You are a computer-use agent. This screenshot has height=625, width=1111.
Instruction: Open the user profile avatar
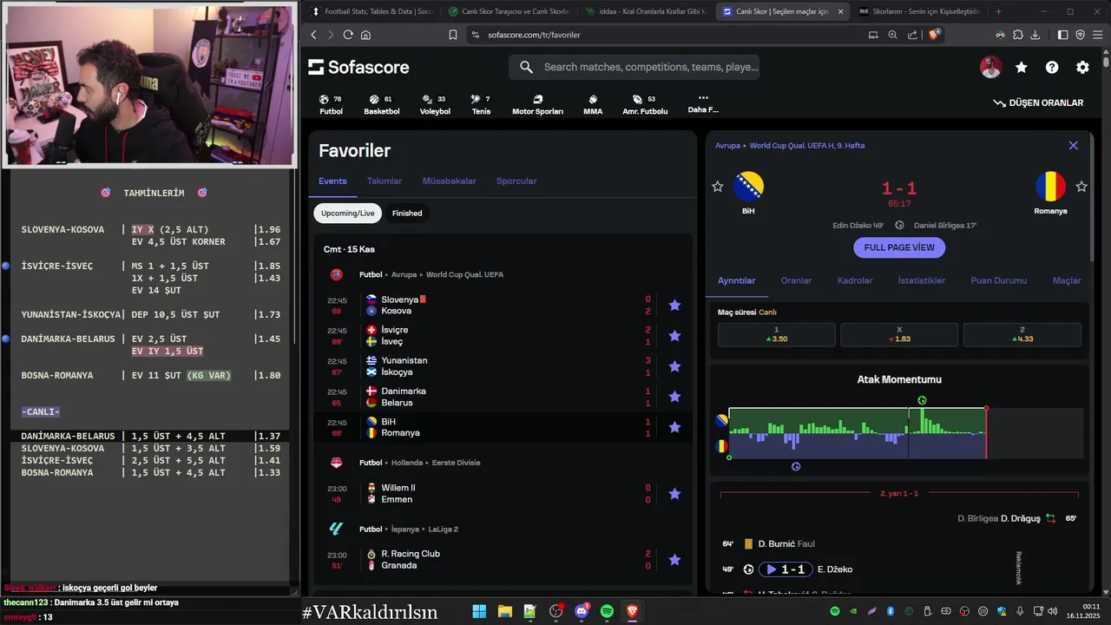(990, 68)
